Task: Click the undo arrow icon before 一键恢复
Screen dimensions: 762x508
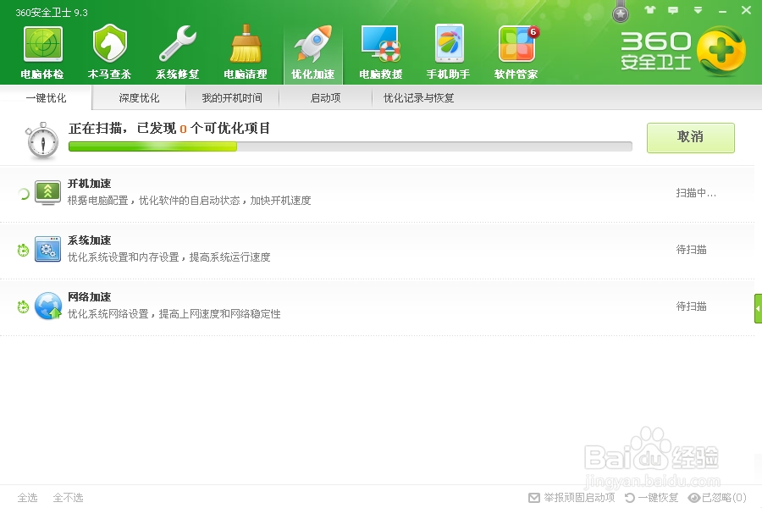Action: (x=630, y=497)
